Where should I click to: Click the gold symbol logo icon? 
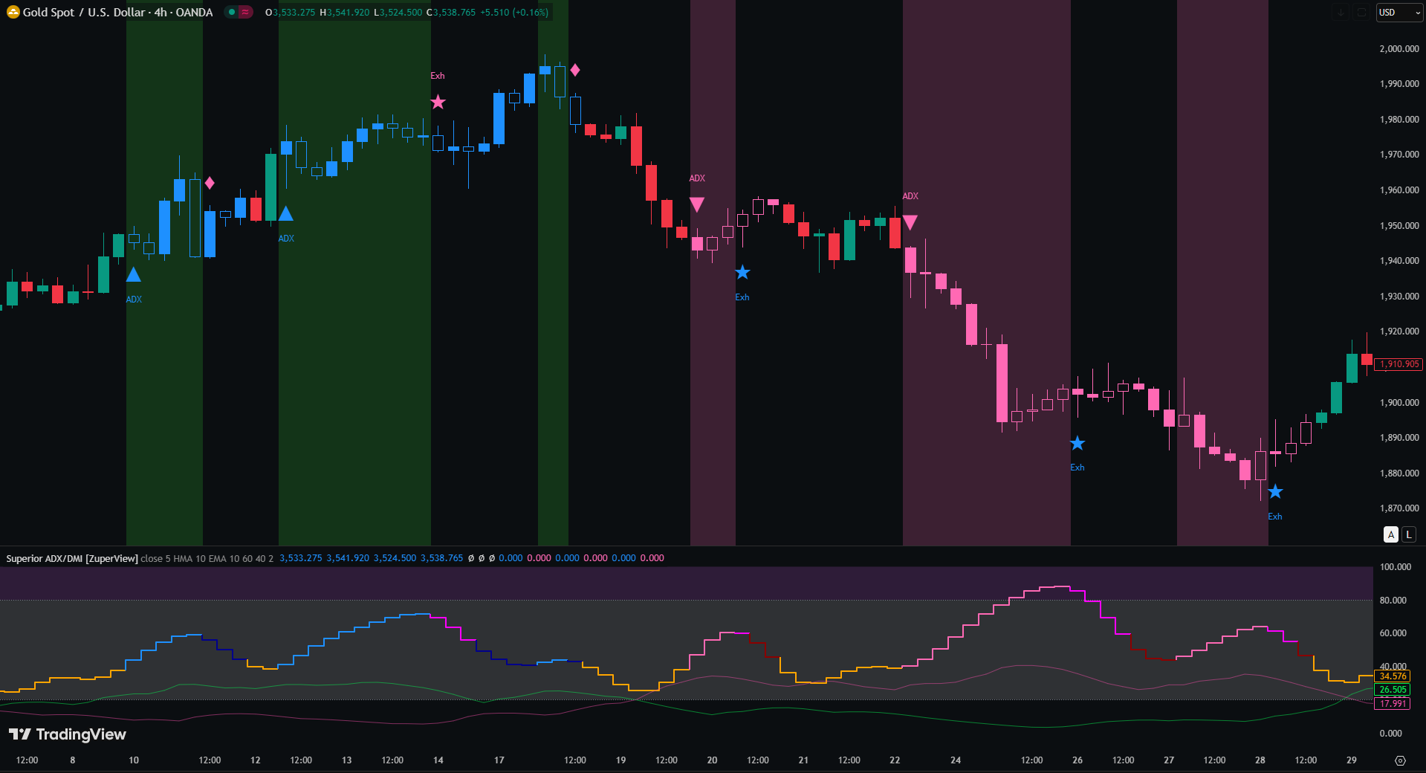[x=13, y=12]
